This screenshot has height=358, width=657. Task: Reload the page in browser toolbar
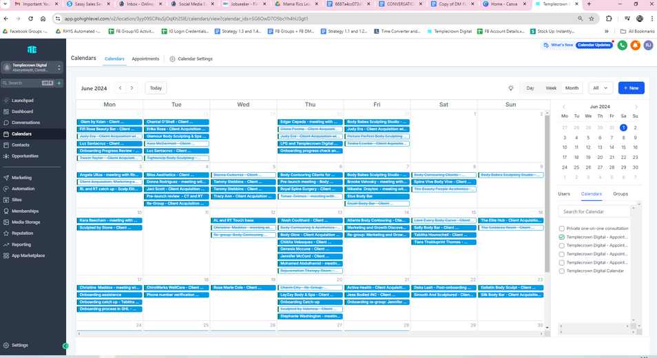(30, 19)
